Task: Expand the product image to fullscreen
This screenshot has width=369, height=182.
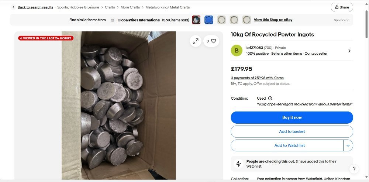Action: [x=196, y=41]
